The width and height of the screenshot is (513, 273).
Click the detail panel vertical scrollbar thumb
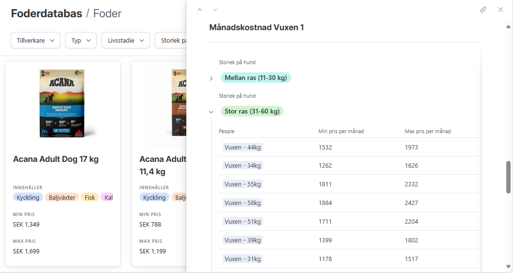click(508, 177)
